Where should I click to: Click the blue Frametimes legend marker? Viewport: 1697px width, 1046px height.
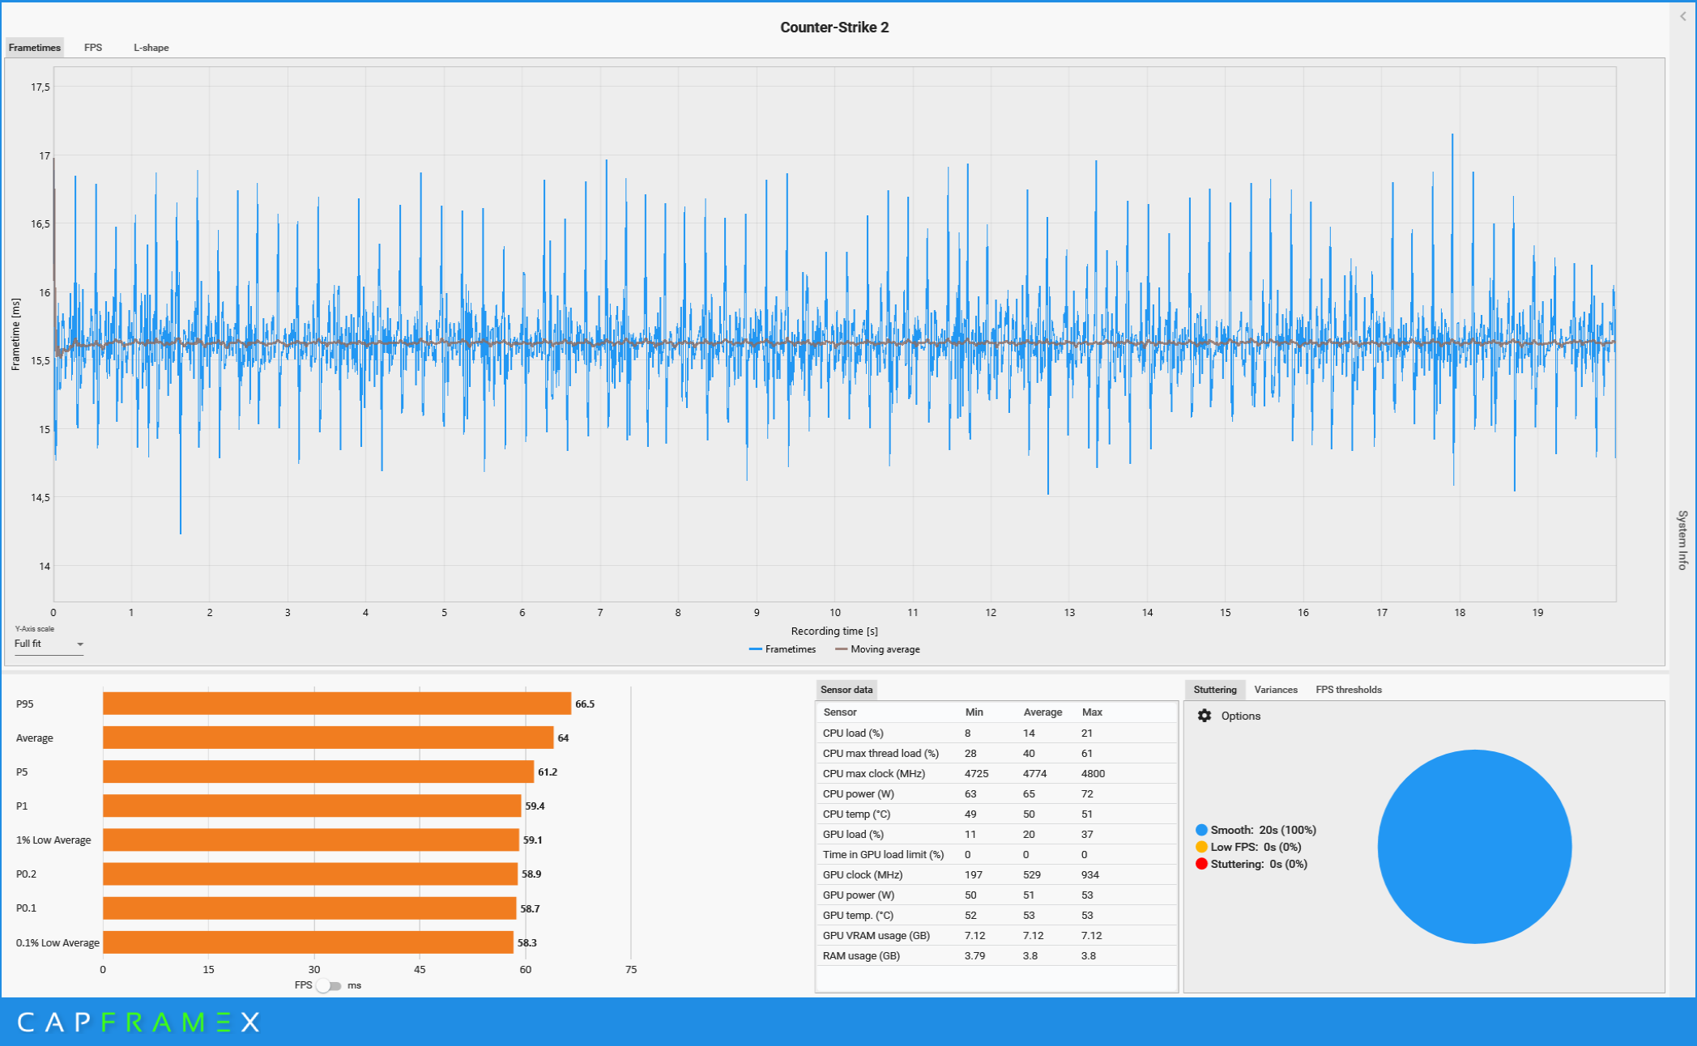click(755, 649)
